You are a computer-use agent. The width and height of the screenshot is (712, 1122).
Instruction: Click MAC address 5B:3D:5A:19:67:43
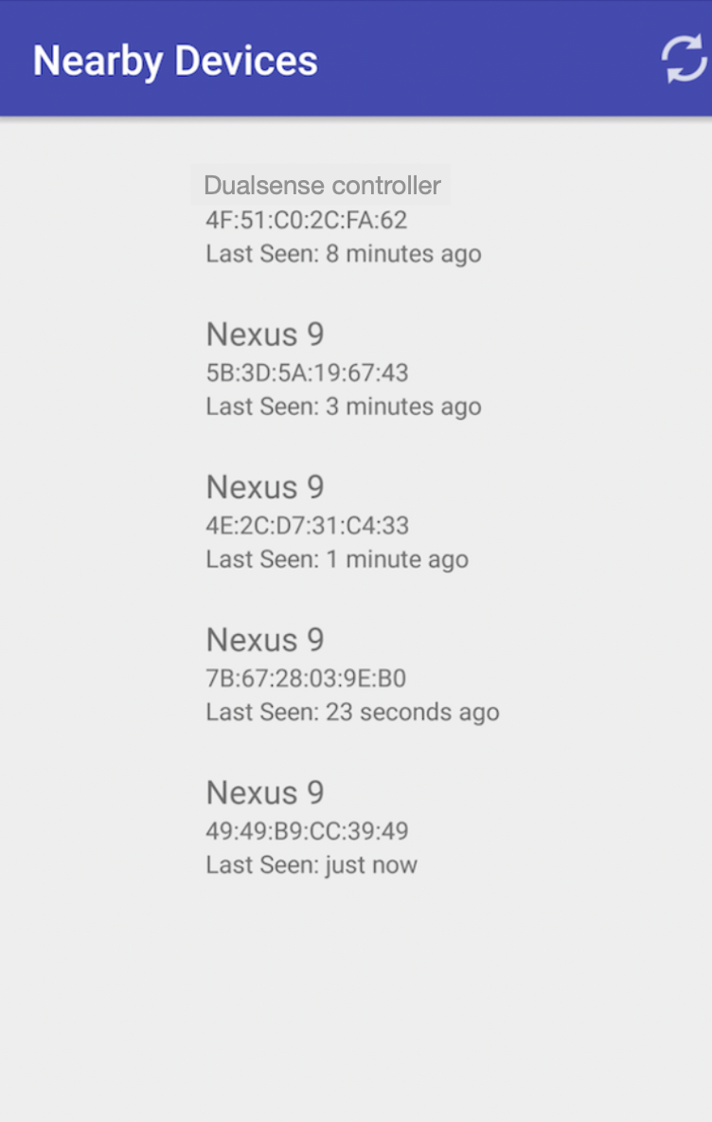tap(307, 373)
